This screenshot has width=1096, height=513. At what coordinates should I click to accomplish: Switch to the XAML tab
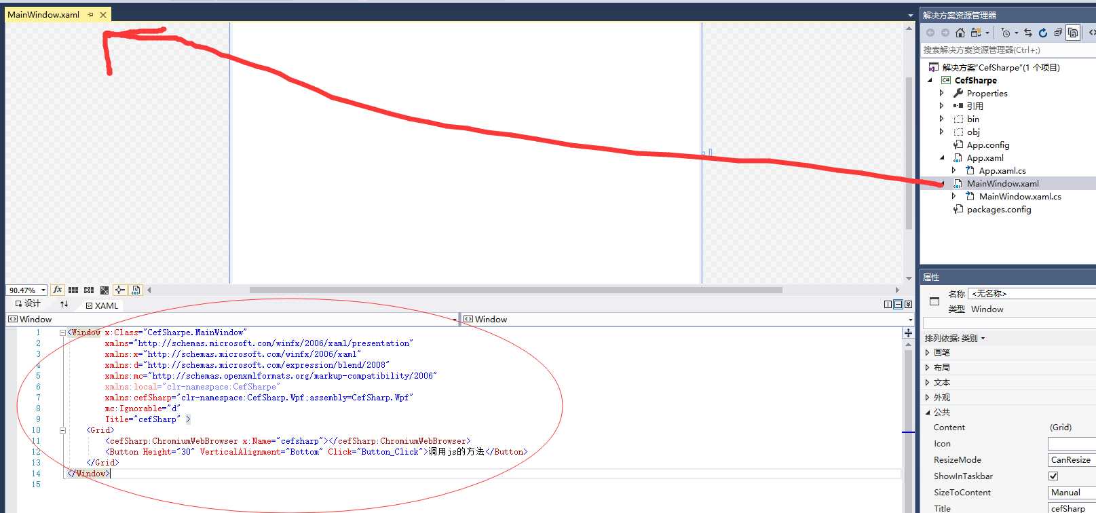click(102, 305)
